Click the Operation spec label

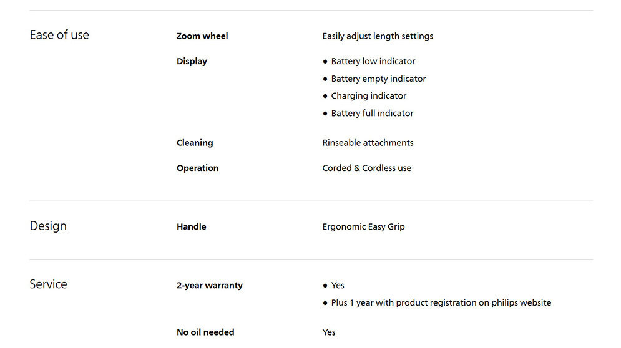(197, 168)
